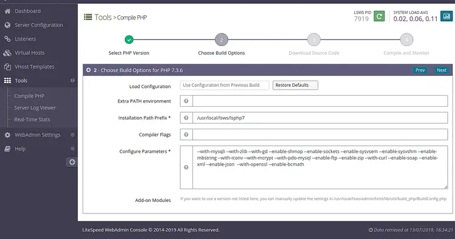Click the Tools breadcrumb heading
455x239 pixels.
click(103, 17)
